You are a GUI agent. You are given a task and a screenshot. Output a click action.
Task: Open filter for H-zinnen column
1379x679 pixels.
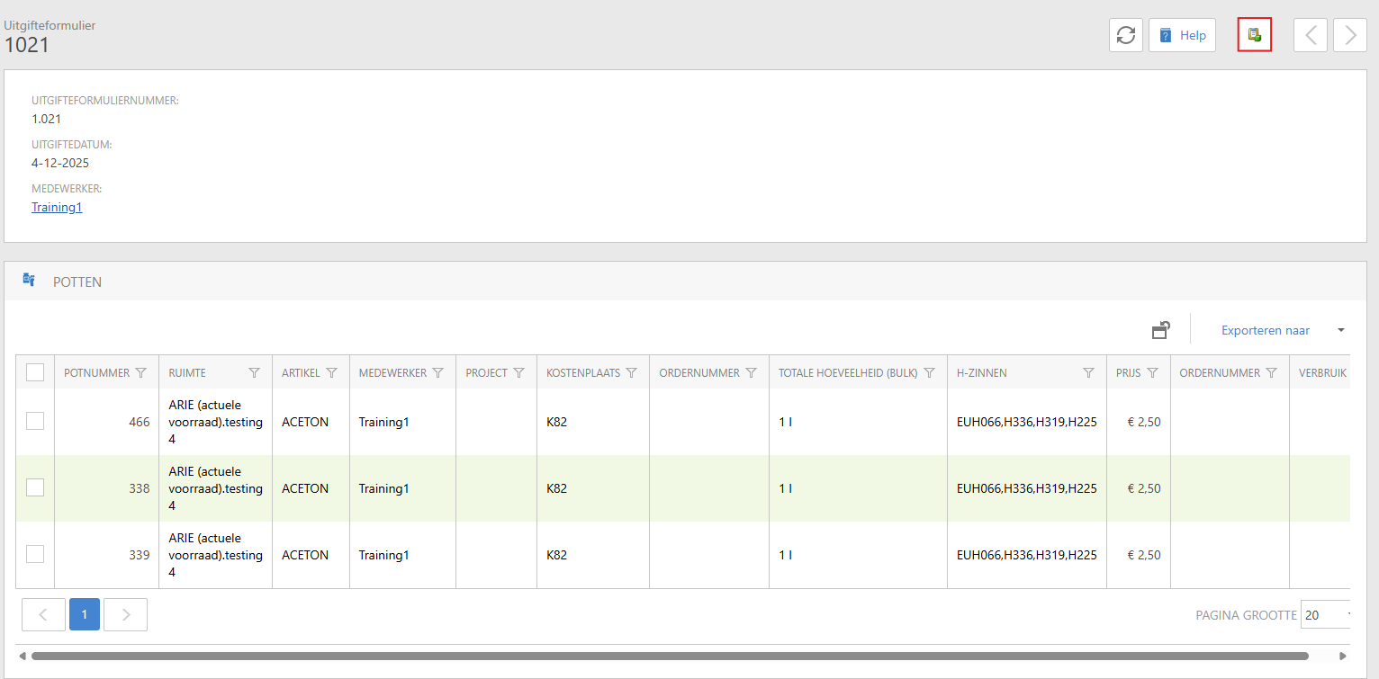[1088, 372]
